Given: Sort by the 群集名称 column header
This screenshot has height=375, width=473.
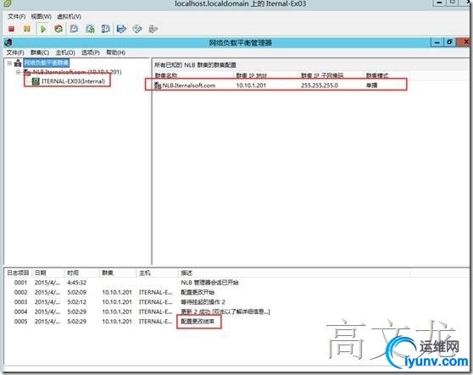Looking at the screenshot, I should pos(166,75).
